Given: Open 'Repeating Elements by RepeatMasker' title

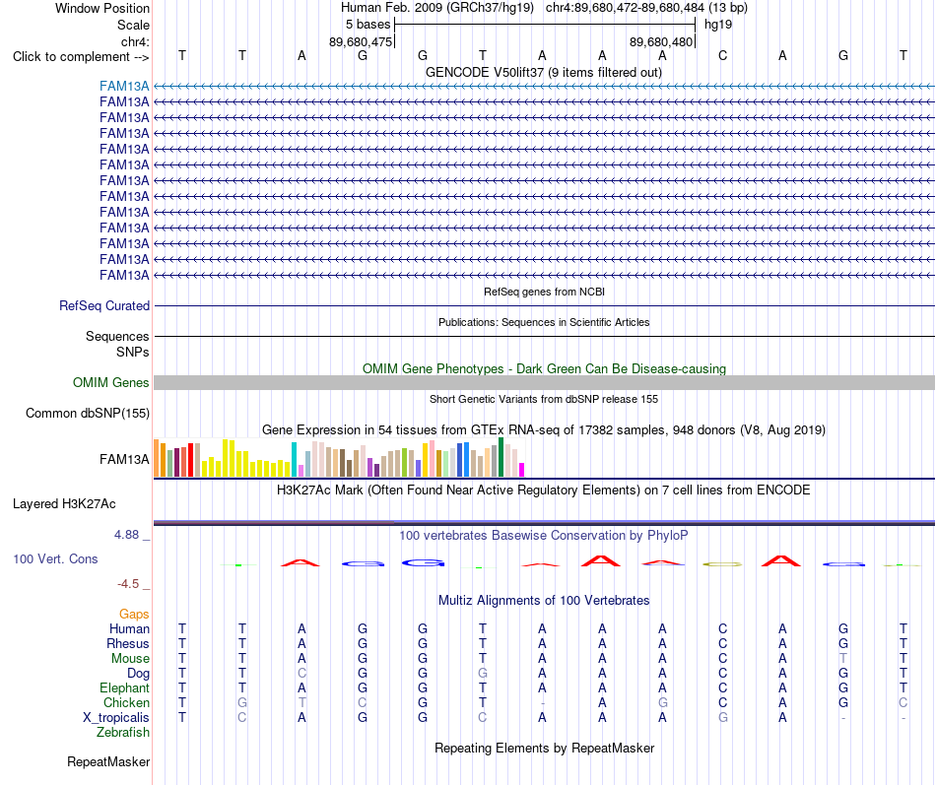Looking at the screenshot, I should [x=544, y=748].
